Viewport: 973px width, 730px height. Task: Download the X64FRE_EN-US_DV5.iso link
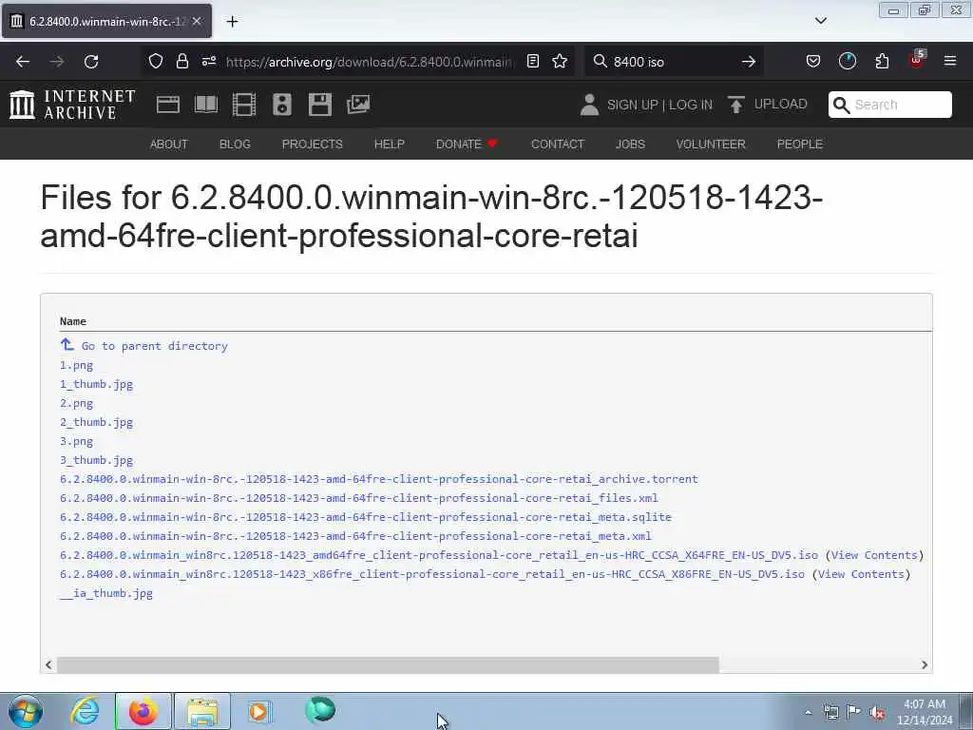(439, 555)
